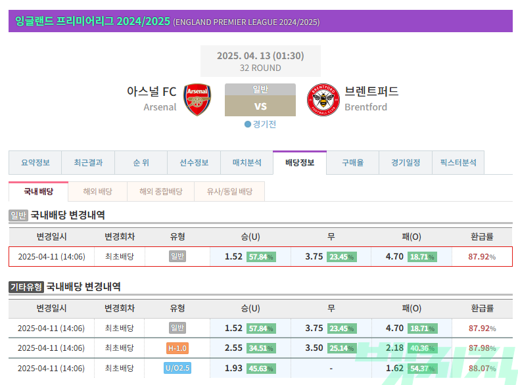Switch to 유사/동일 배당 sub-tab
This screenshot has width=518, height=385.
pos(229,191)
